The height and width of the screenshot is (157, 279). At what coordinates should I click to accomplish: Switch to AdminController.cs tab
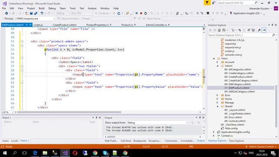coord(156,25)
